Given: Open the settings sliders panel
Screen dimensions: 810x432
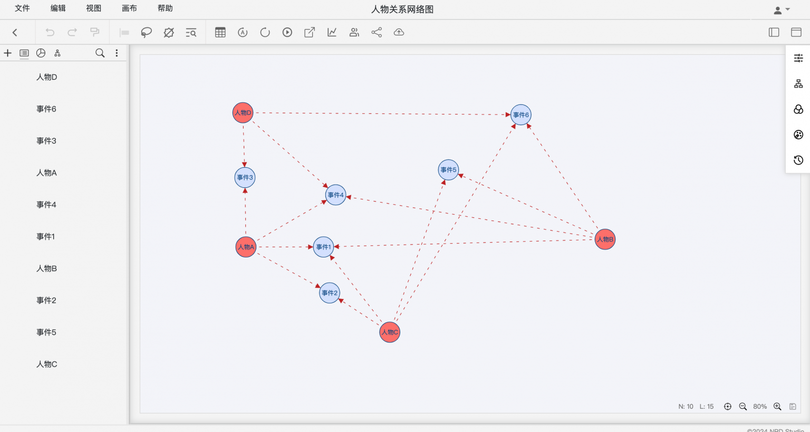Looking at the screenshot, I should pos(798,58).
